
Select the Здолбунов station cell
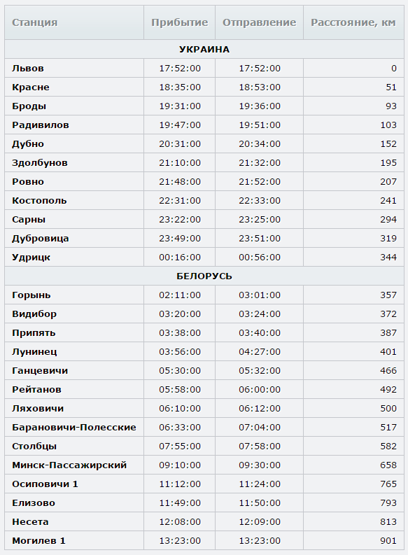coord(74,163)
